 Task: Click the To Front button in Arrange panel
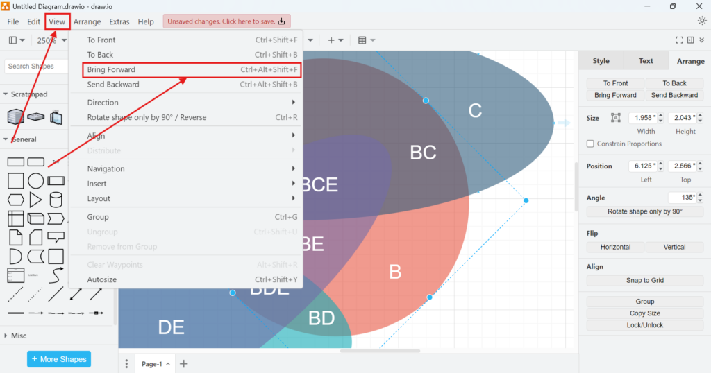pos(615,83)
